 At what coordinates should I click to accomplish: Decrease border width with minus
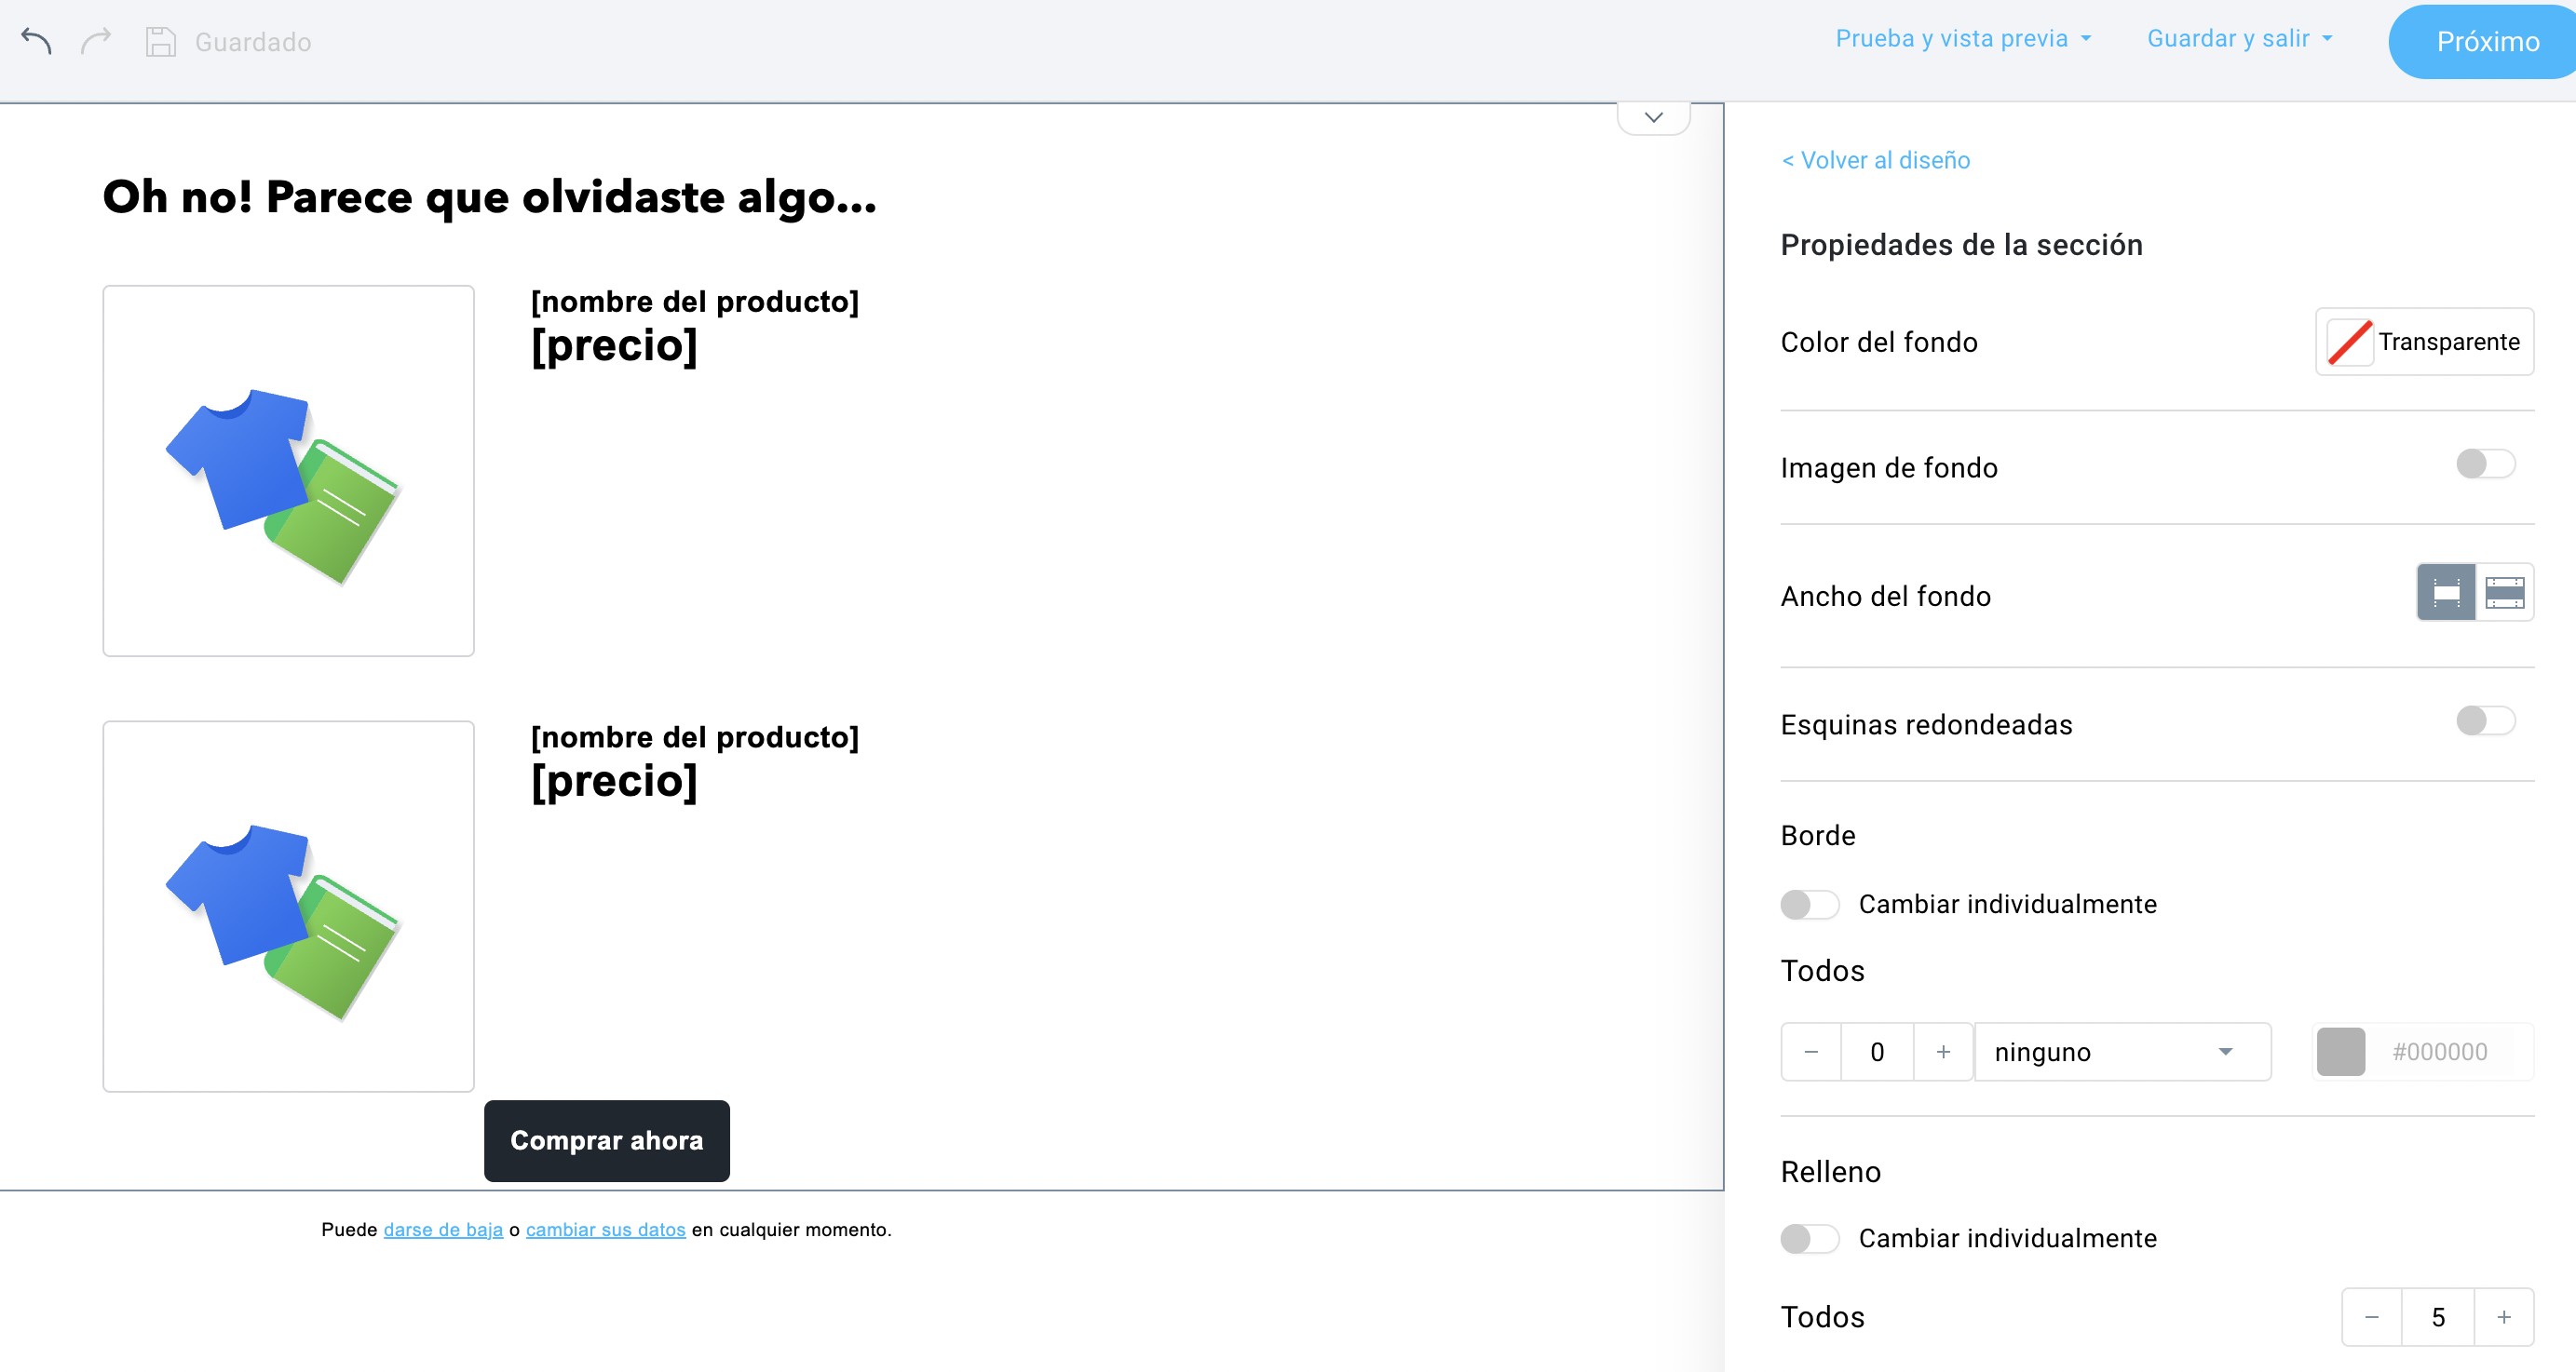click(1811, 1051)
